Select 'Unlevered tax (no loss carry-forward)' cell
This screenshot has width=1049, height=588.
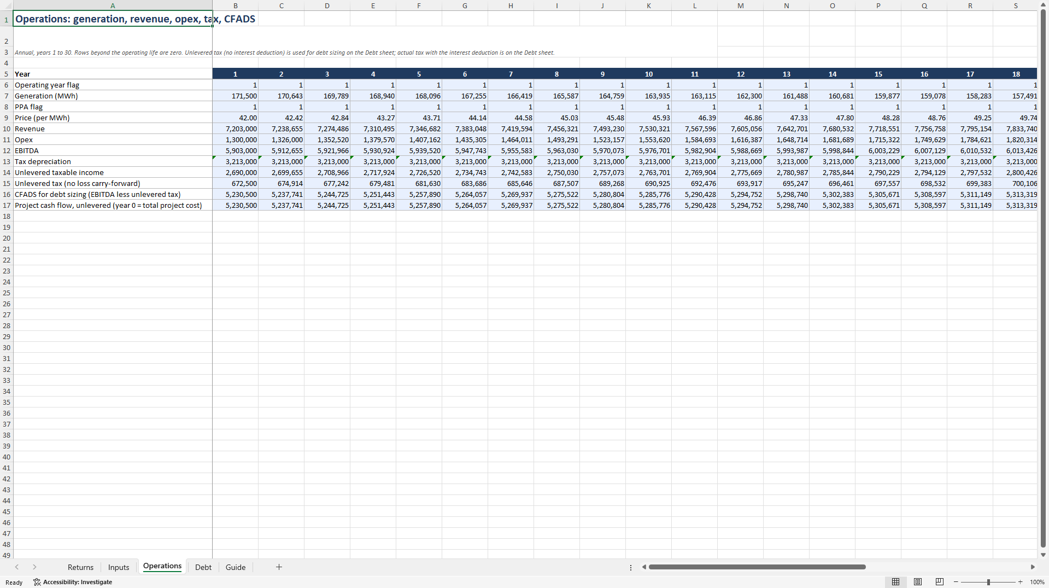(x=113, y=183)
